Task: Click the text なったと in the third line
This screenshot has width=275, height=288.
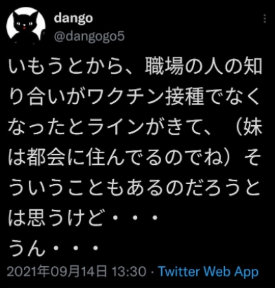Action: (x=47, y=128)
